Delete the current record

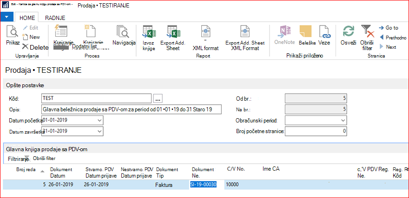35,47
